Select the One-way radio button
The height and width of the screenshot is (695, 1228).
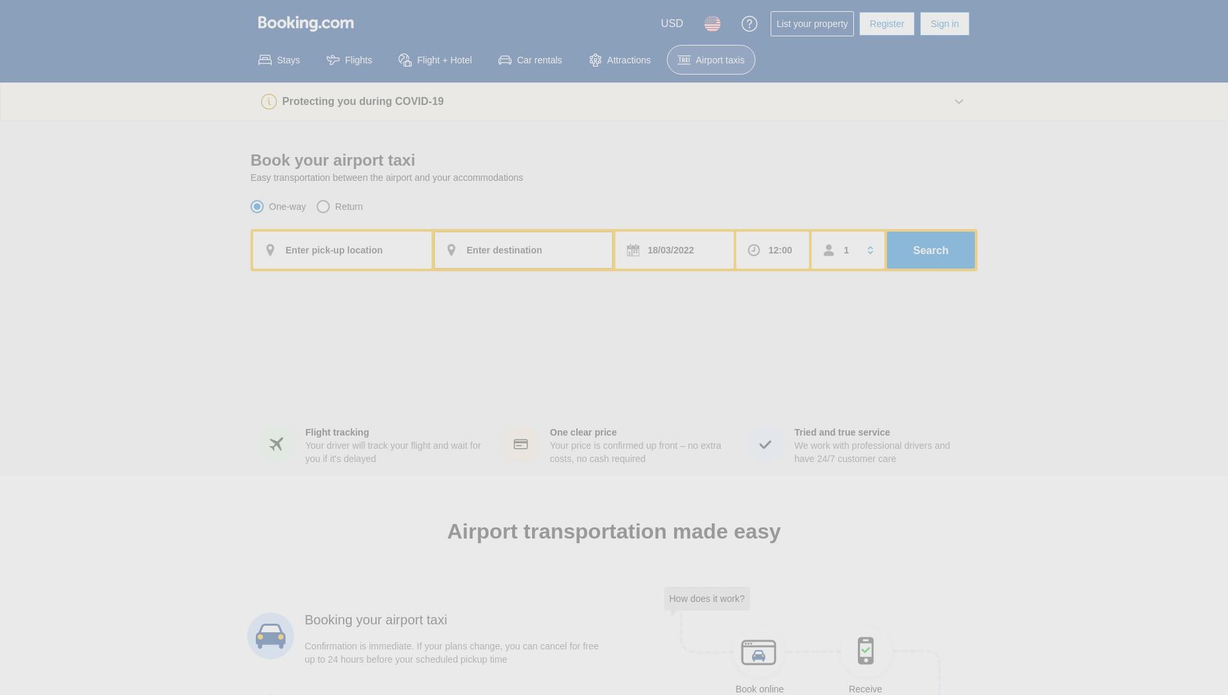(x=257, y=207)
